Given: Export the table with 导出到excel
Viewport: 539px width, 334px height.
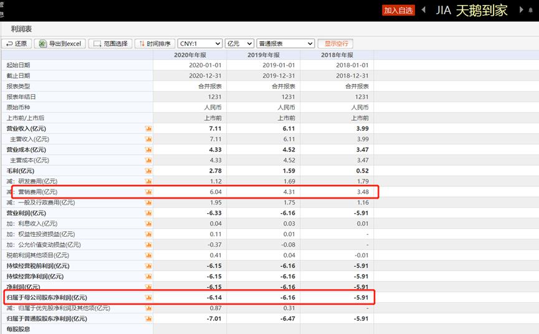Looking at the screenshot, I should coord(60,44).
